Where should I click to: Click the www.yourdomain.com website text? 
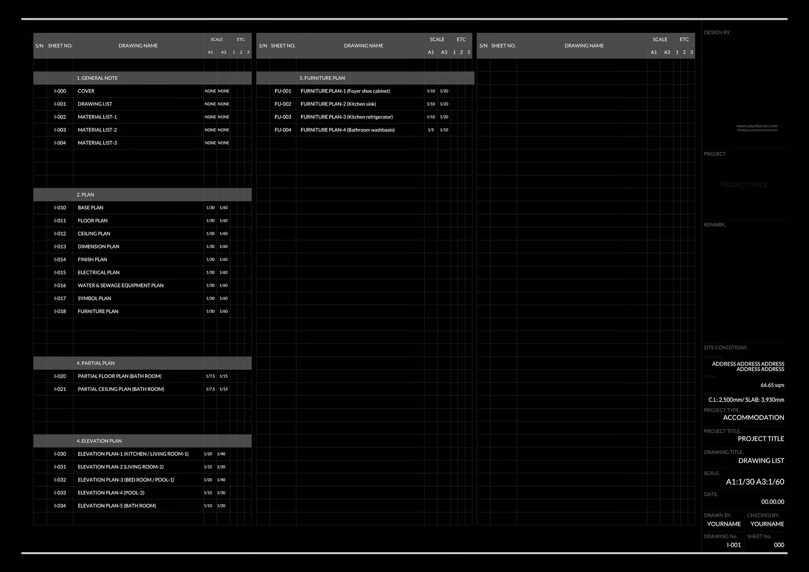757,126
